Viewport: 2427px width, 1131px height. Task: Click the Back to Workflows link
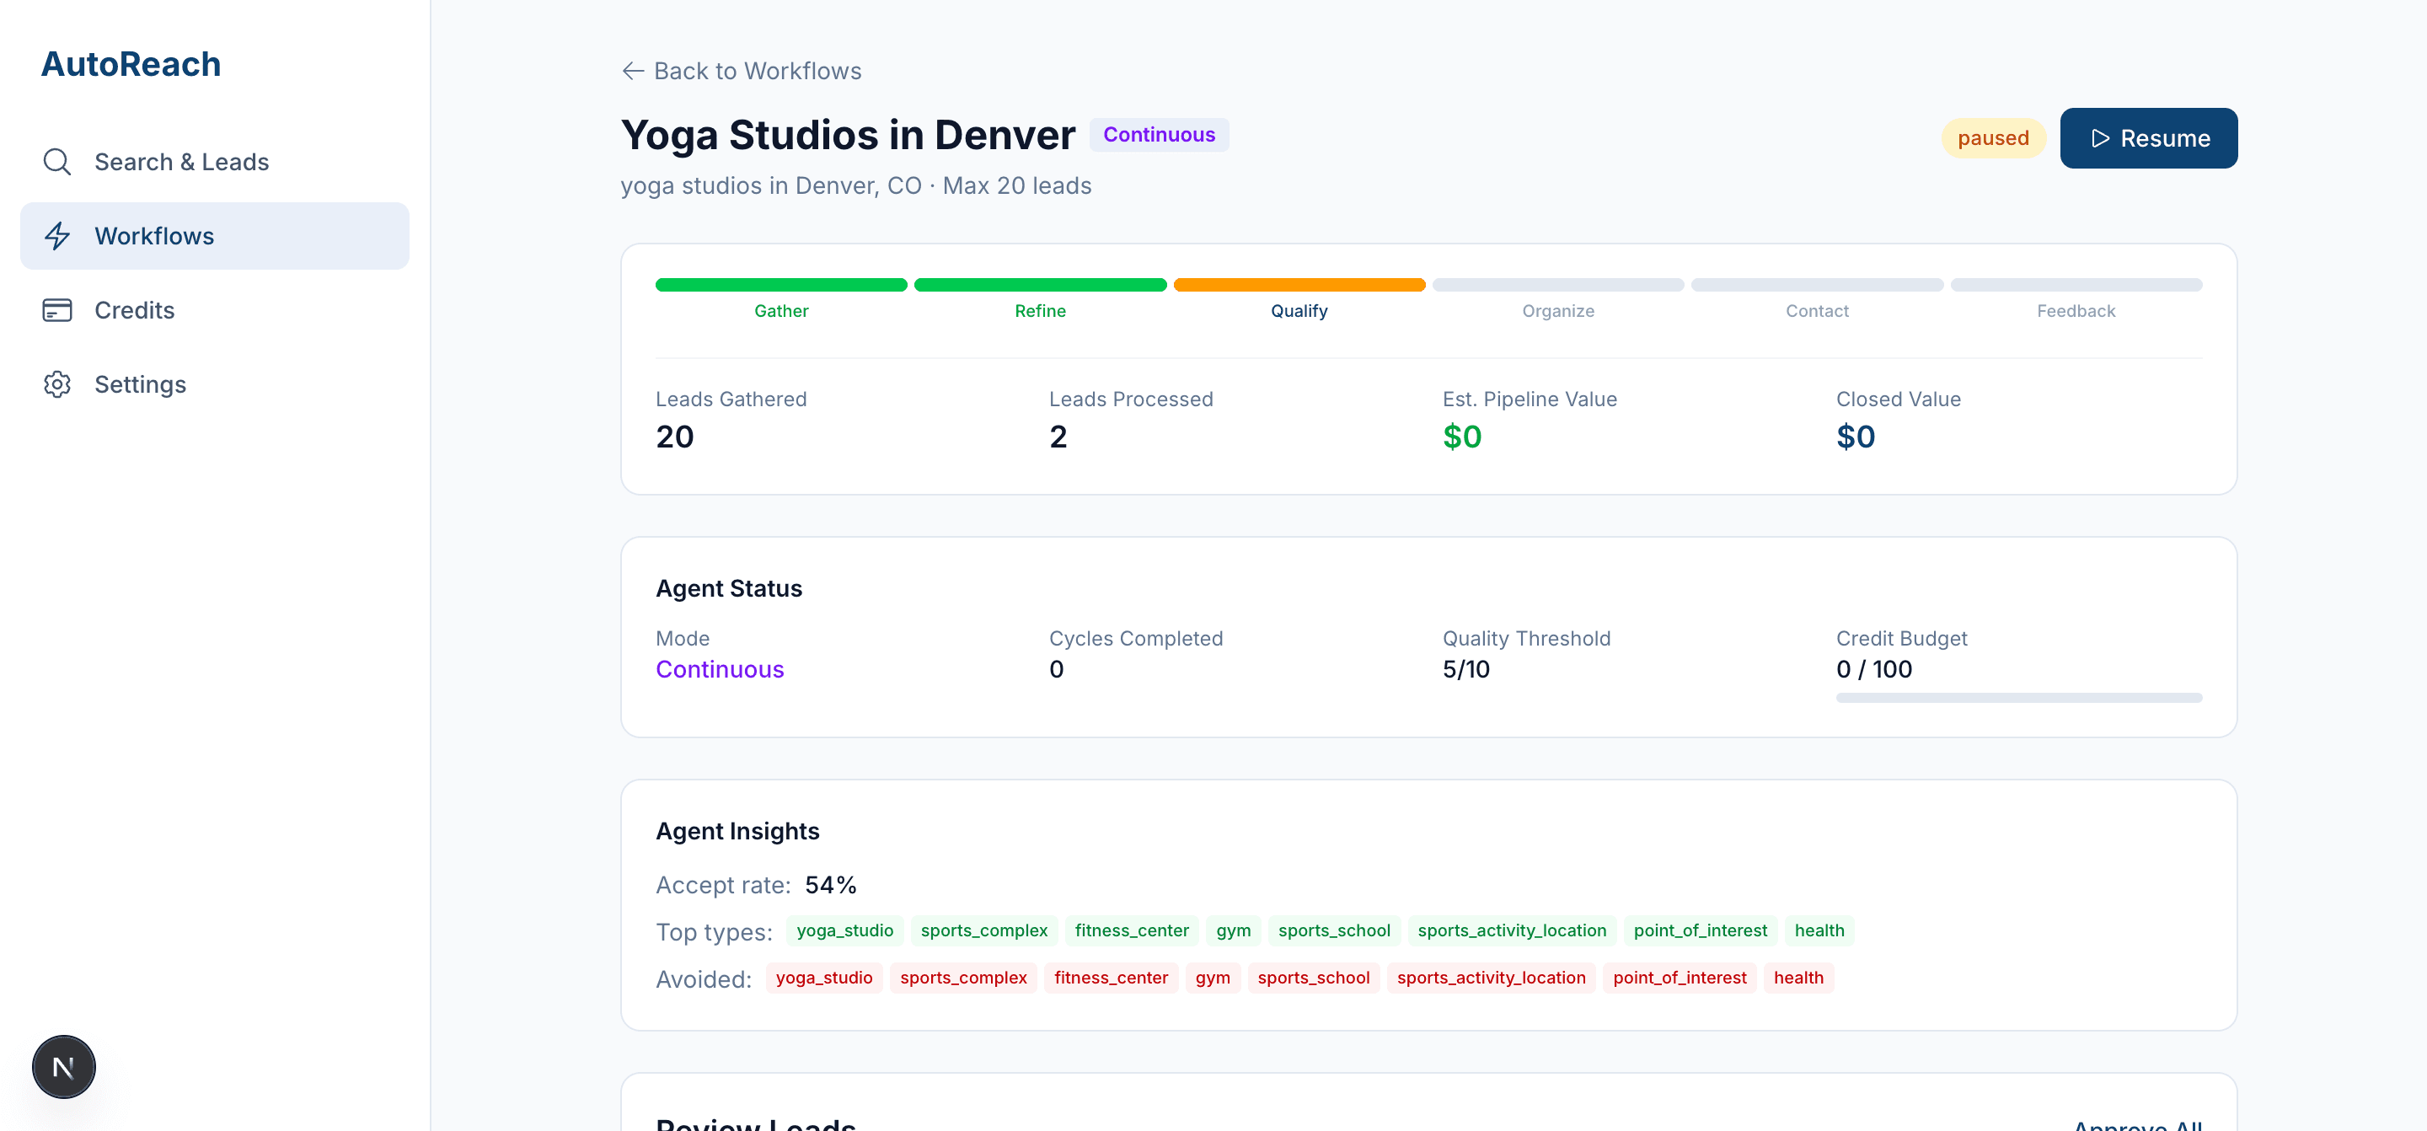(758, 71)
